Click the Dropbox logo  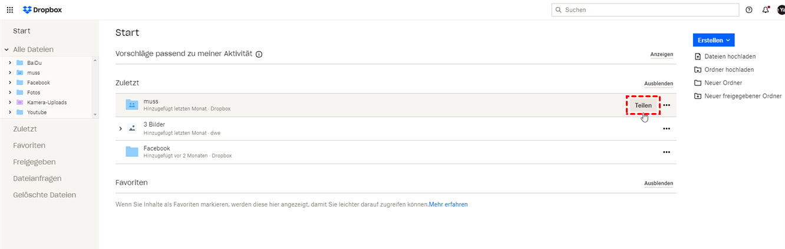coord(42,10)
